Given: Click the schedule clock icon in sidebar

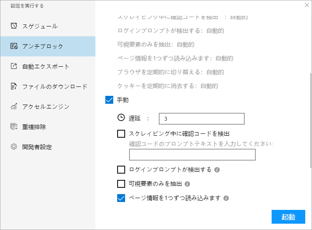Looking at the screenshot, I should [14, 26].
